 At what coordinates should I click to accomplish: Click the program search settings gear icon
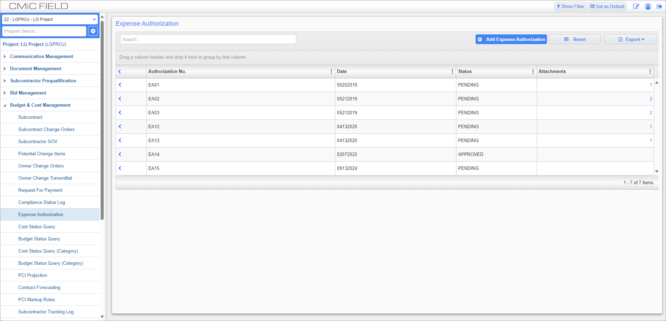point(93,31)
